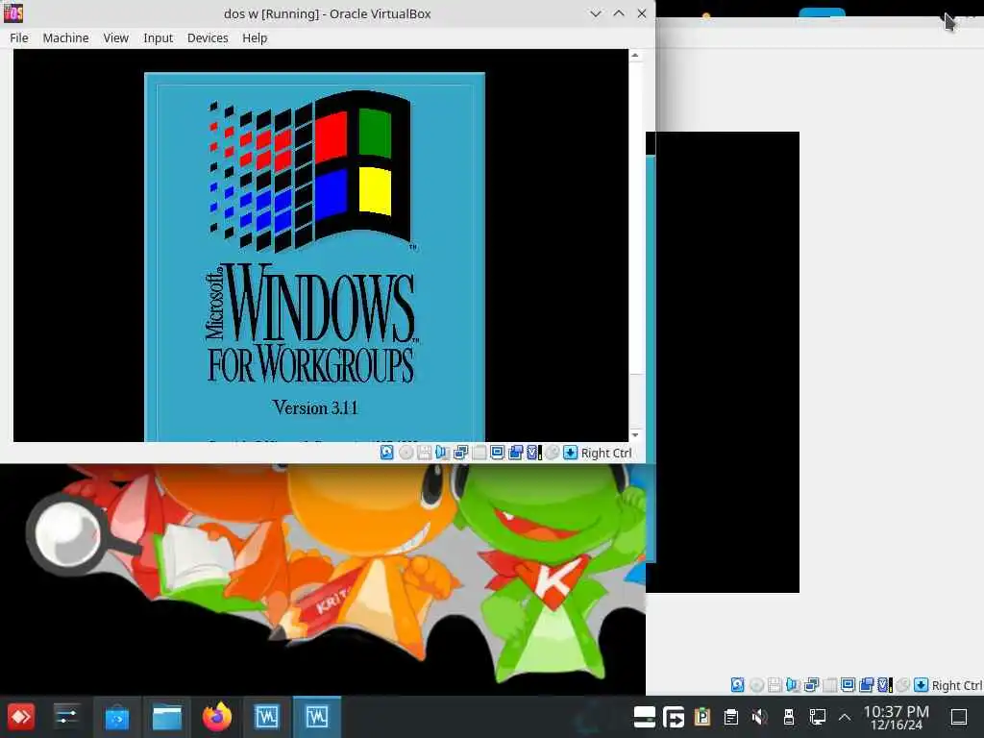Click the scroll down arrow of the VM view
This screenshot has width=984, height=738.
(635, 435)
